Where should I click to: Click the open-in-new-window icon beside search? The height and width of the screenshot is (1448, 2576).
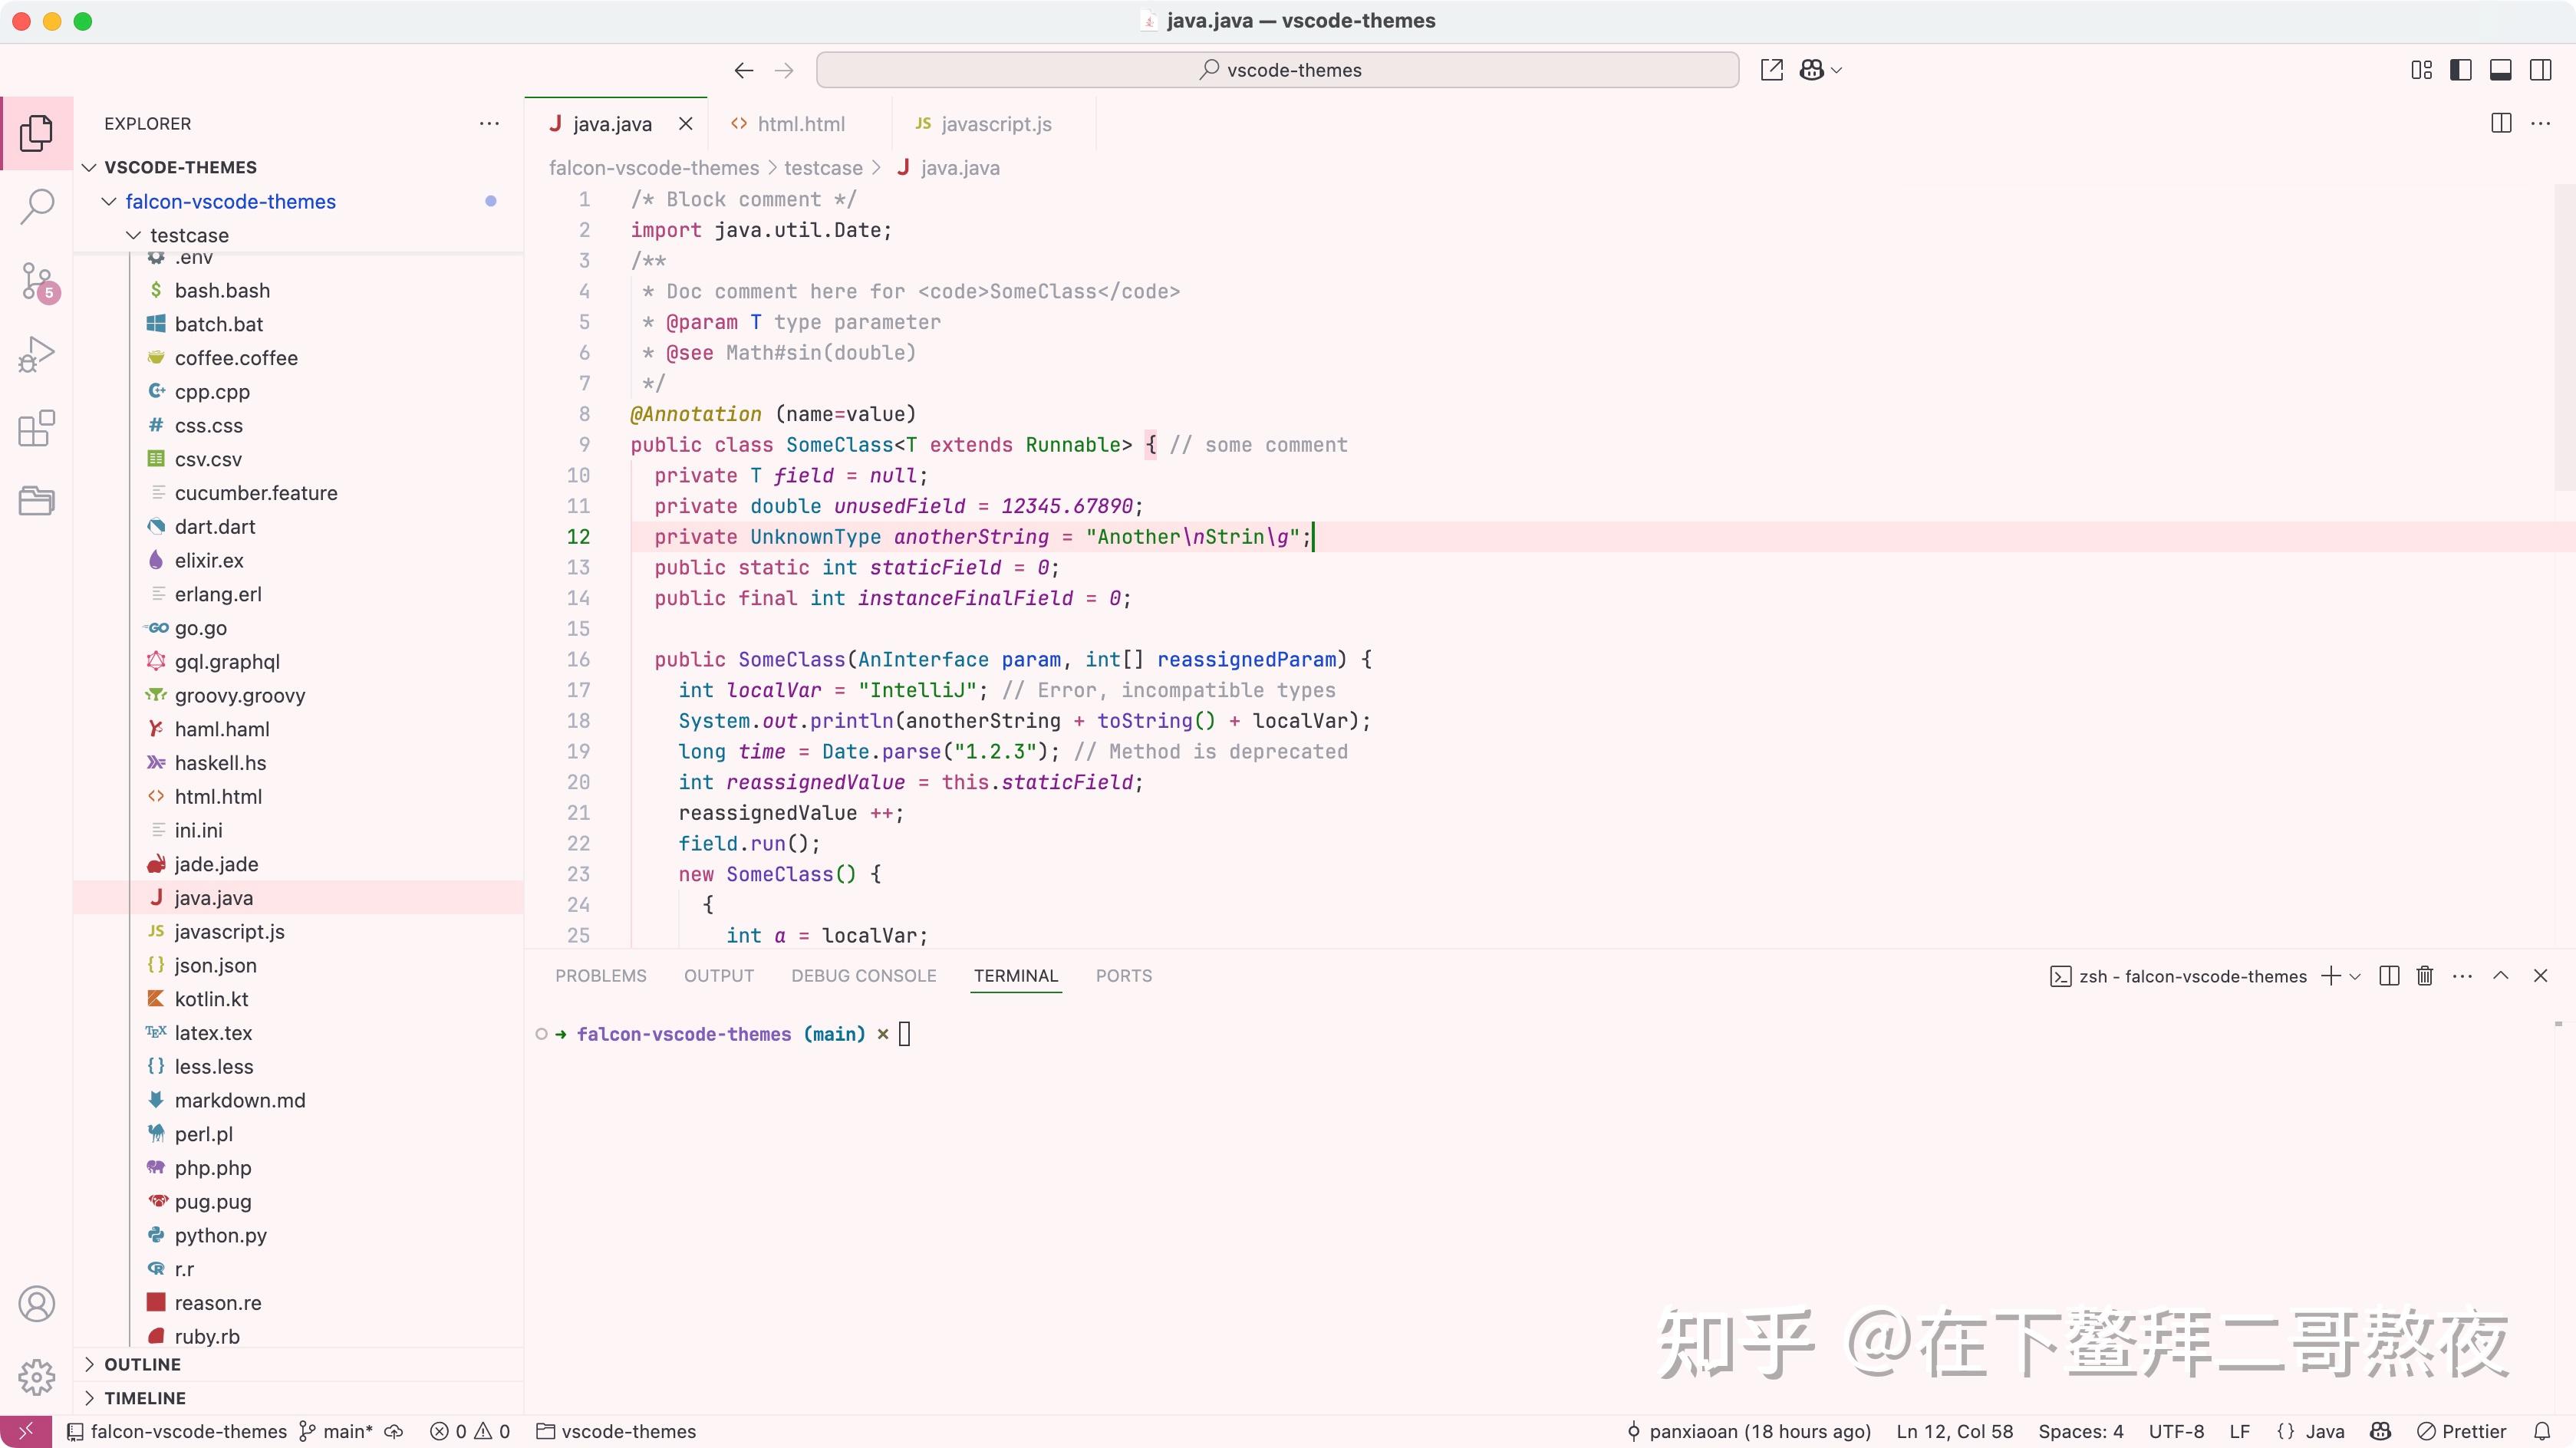click(x=1771, y=70)
